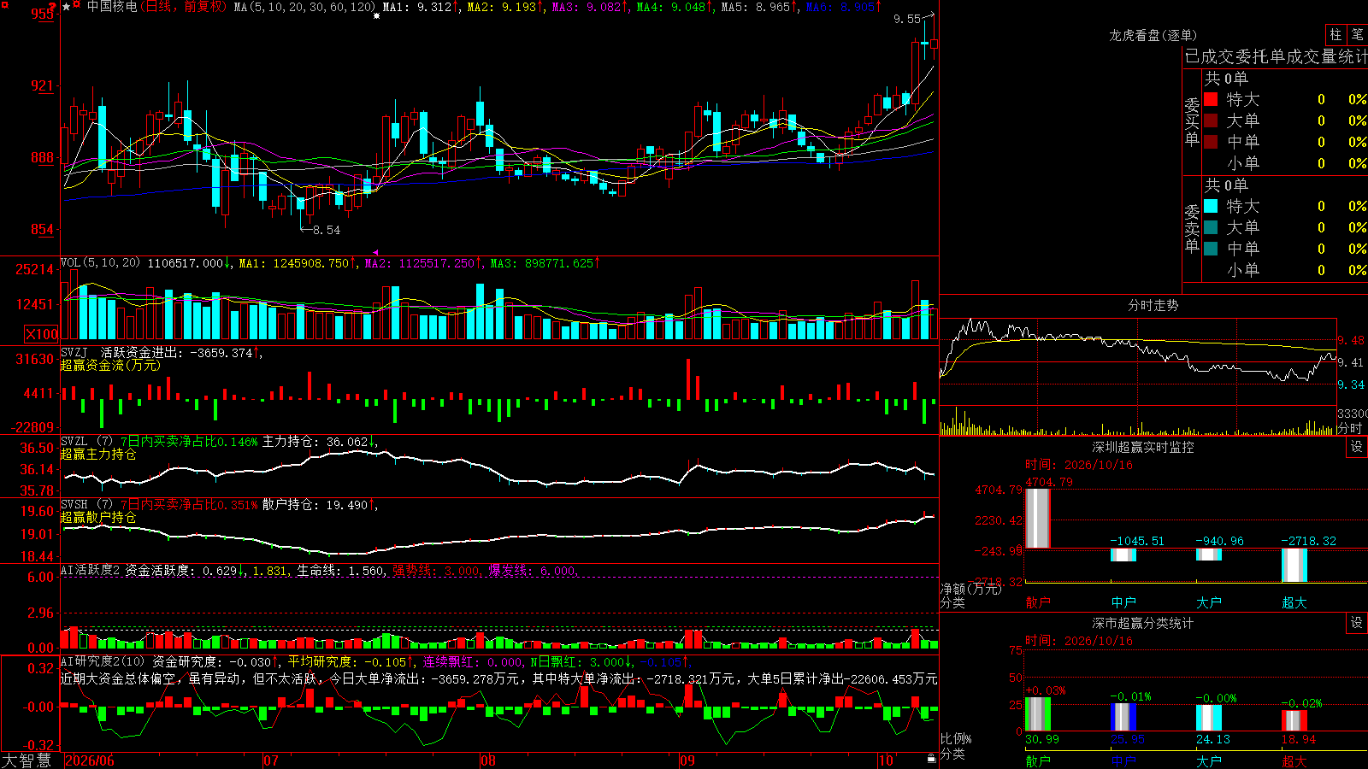Click the MA(5,10,20,30,60,120) indicator label
Viewport: 1368px width, 769px height.
pos(304,7)
